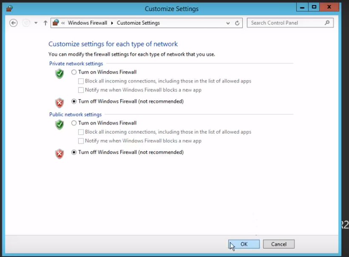Click the heading Customize settings for each type of network
The image size is (349, 257).
coord(113,44)
